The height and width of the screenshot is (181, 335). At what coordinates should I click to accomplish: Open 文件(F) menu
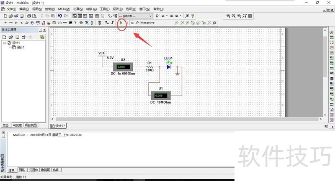tap(11, 9)
